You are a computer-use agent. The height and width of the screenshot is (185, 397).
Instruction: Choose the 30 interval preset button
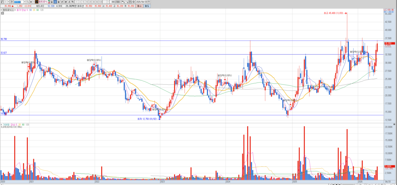tap(94, 2)
